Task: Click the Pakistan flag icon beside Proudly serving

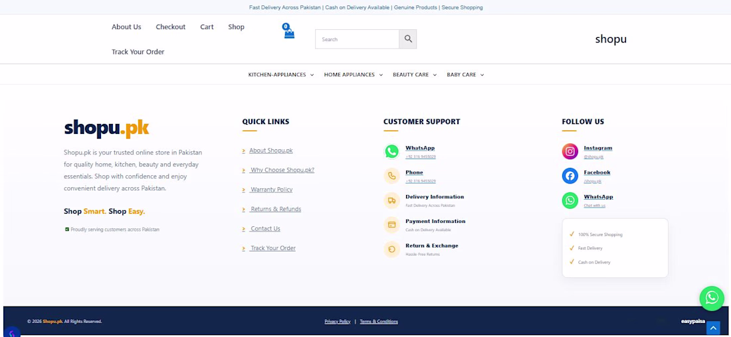Action: click(66, 230)
